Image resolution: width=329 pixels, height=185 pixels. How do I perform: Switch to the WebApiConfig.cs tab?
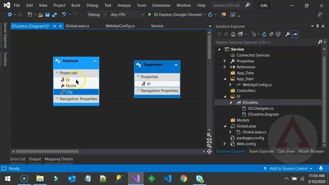click(120, 26)
